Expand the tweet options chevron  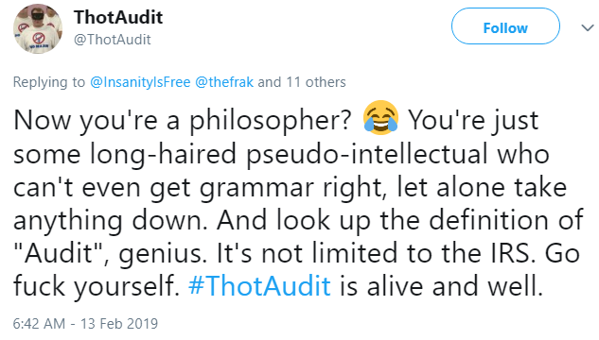pos(587,27)
